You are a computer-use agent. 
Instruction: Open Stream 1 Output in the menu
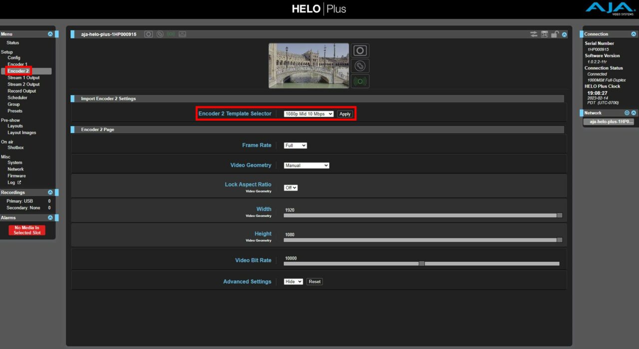[x=23, y=78]
